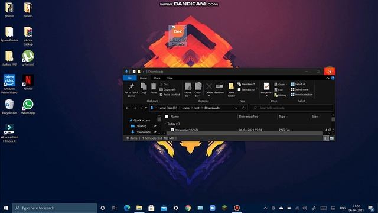
Task: Select the Recycle Bin desktop icon
Action: [x=9, y=106]
